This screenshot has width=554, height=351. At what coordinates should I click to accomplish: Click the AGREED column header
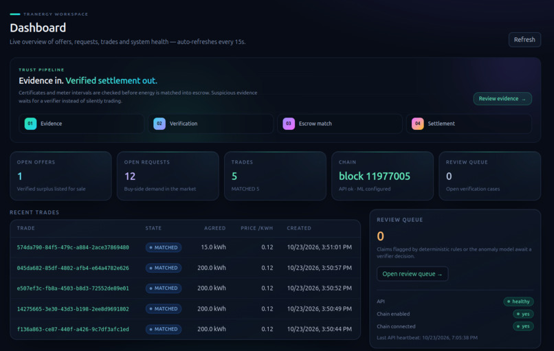coord(215,228)
